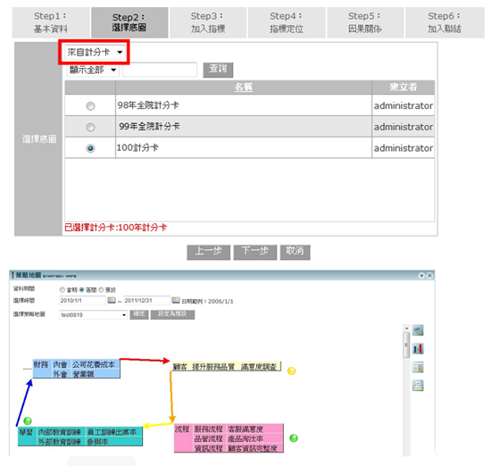Click the 查詢 search button
491x466 pixels.
tap(218, 70)
